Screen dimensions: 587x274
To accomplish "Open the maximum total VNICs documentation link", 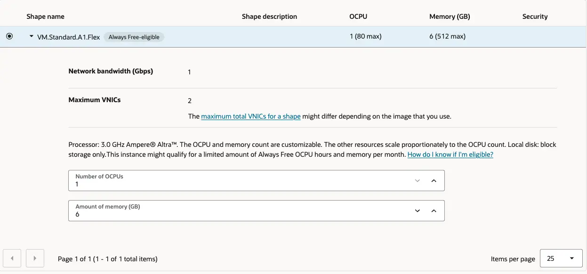I will (251, 116).
